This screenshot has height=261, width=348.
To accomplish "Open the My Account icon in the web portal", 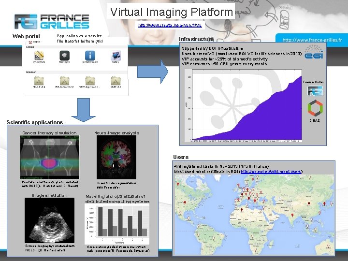I will click(x=39, y=56).
